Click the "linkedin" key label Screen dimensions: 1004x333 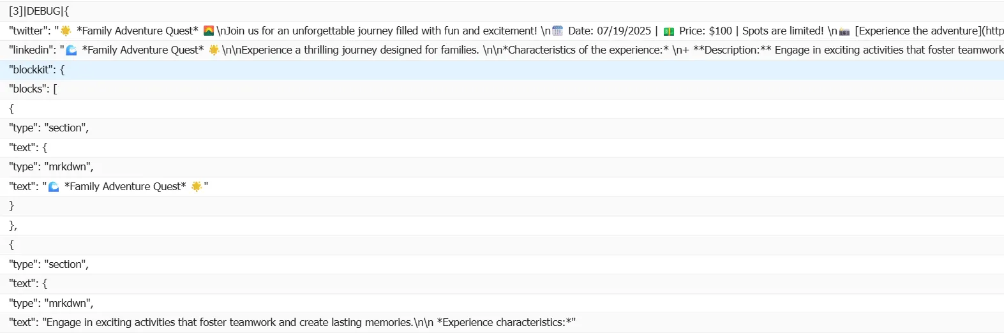[x=32, y=50]
